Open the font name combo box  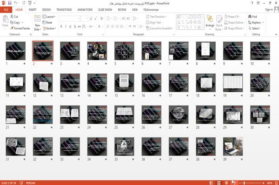pyautogui.click(x=70, y=19)
